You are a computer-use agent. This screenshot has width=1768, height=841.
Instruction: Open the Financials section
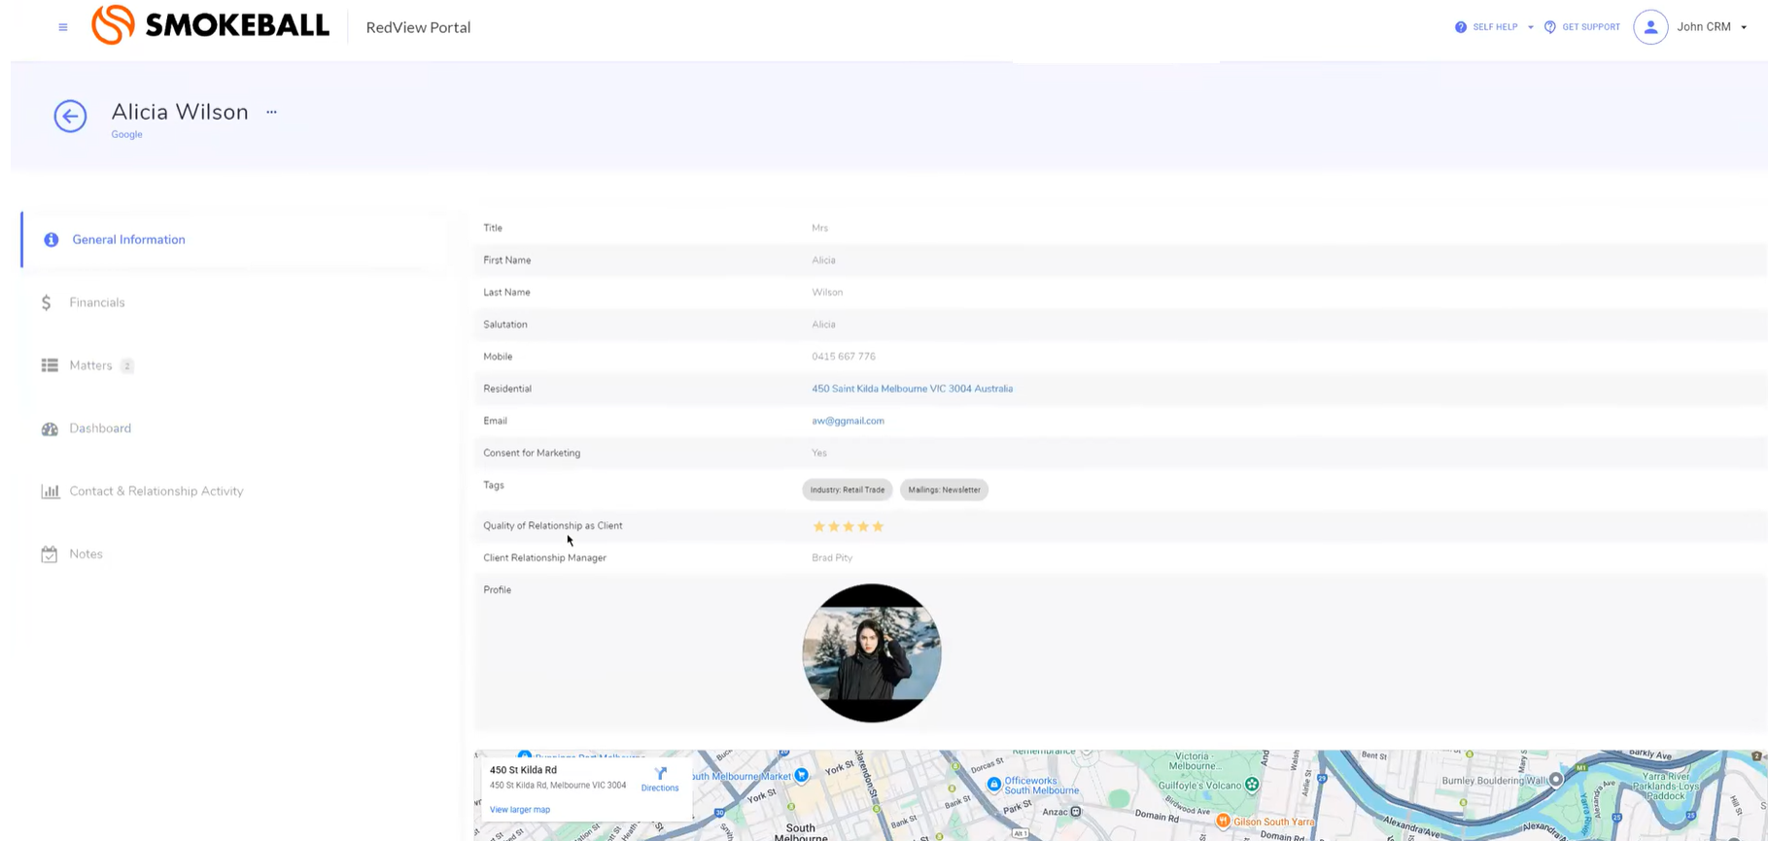click(97, 302)
